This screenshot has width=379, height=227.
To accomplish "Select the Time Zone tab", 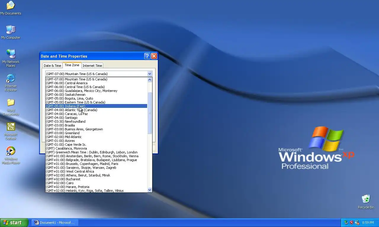I will tap(72, 65).
